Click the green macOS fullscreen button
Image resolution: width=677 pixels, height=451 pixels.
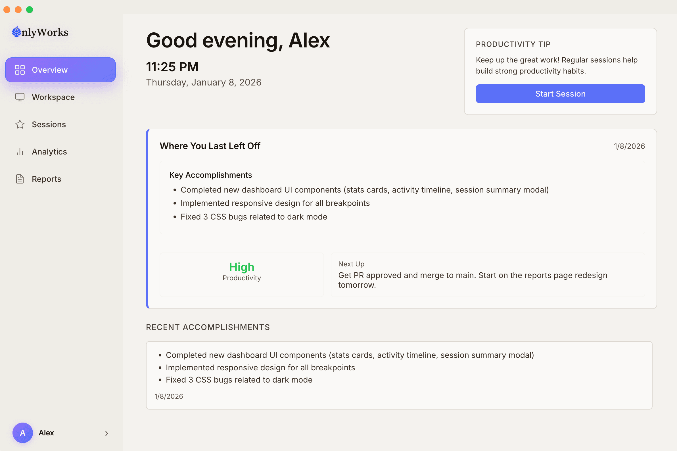30,9
